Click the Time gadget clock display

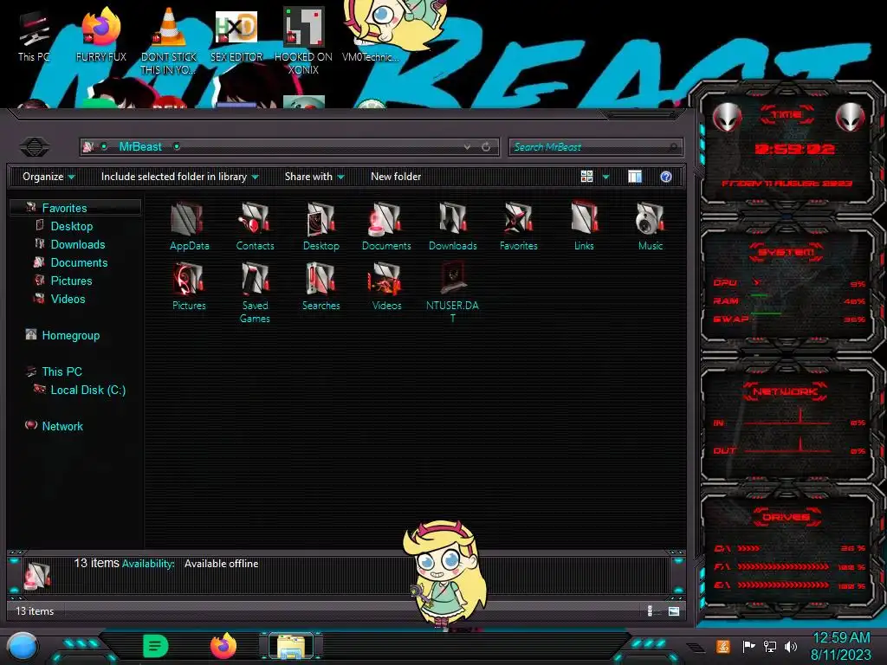coord(794,149)
